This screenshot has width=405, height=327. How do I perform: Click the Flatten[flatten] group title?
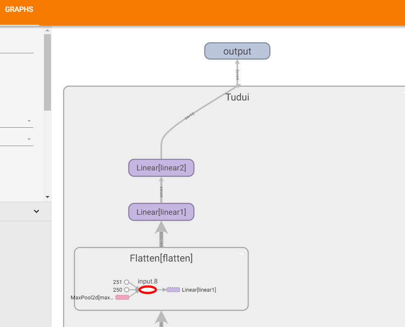[x=161, y=258]
